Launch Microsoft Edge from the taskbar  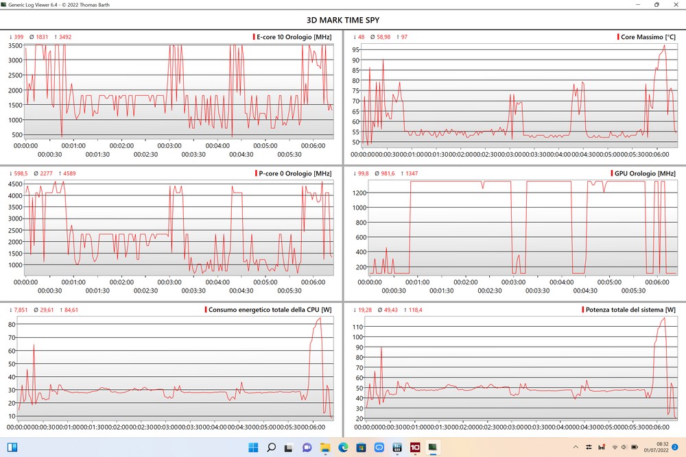pyautogui.click(x=343, y=447)
